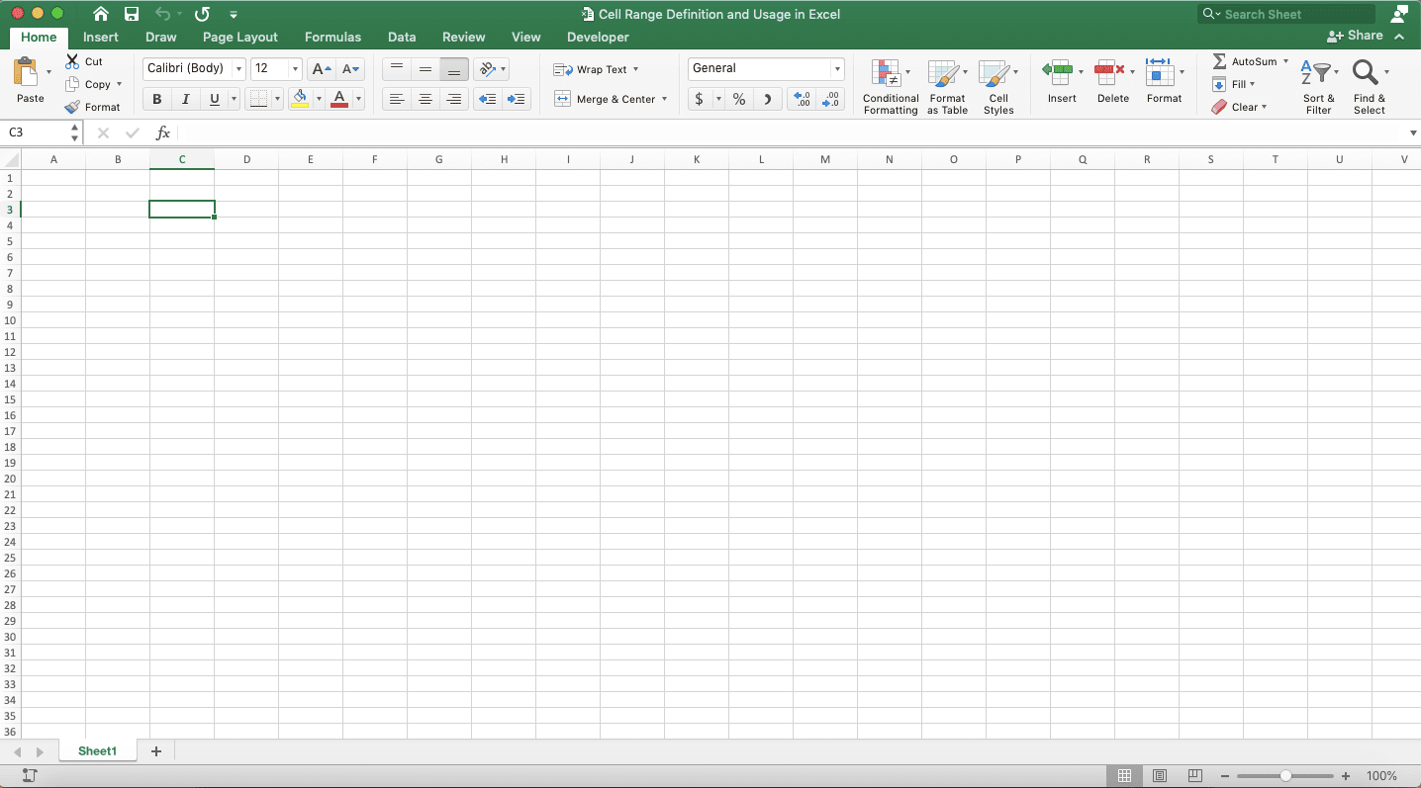Switch to the Formulas tab
1421x788 pixels.
coord(332,37)
